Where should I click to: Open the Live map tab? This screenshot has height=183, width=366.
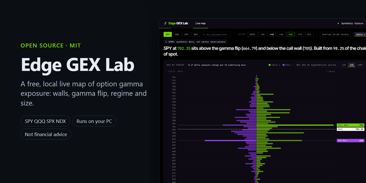tap(200, 23)
